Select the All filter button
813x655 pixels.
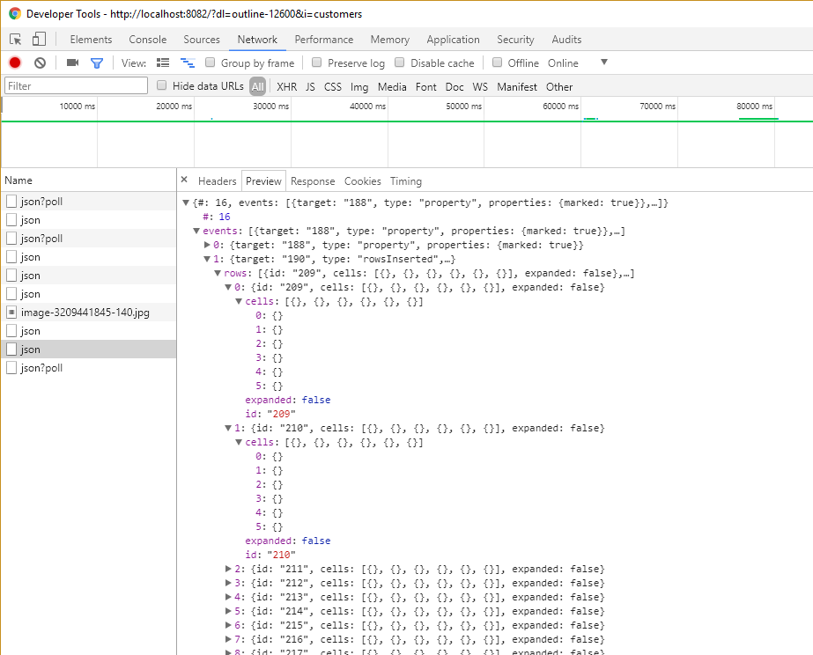coord(258,86)
